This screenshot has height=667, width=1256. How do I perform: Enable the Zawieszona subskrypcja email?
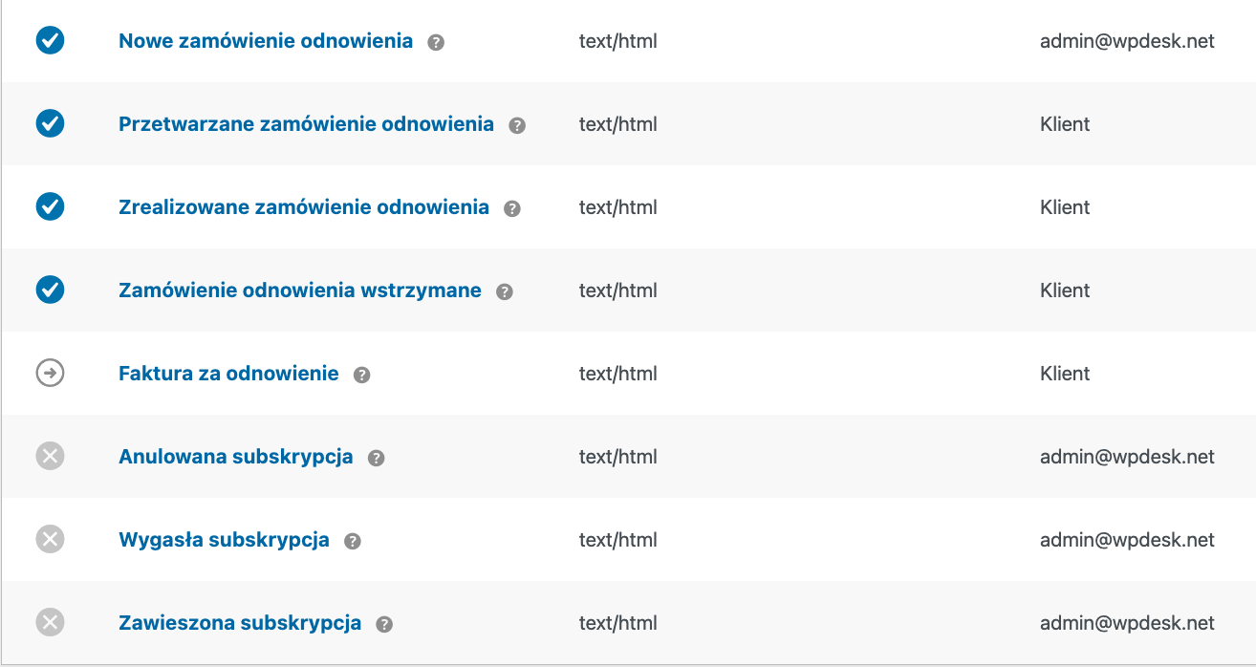point(50,622)
